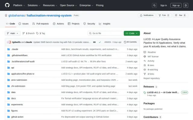The height and width of the screenshot is (120, 193).
Task: Switch to the Issues tab
Action: [x=24, y=24]
